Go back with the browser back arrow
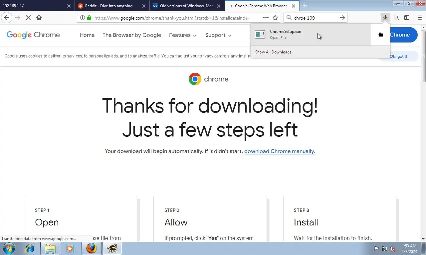This screenshot has height=255, width=426. 7,18
